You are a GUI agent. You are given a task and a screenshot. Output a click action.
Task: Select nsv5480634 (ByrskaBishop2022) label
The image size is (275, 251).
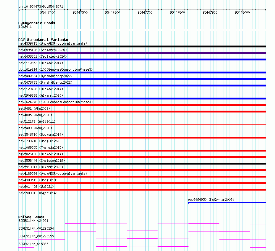click(x=45, y=76)
